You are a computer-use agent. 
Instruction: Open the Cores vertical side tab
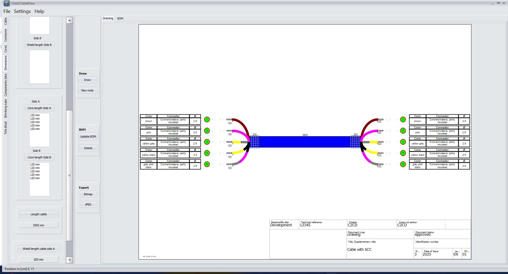click(6, 49)
